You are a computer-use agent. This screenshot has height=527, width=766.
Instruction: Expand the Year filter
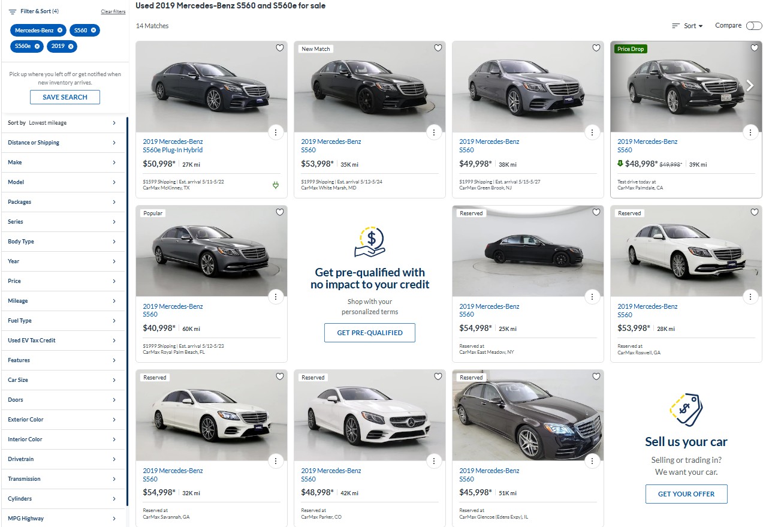click(x=63, y=261)
